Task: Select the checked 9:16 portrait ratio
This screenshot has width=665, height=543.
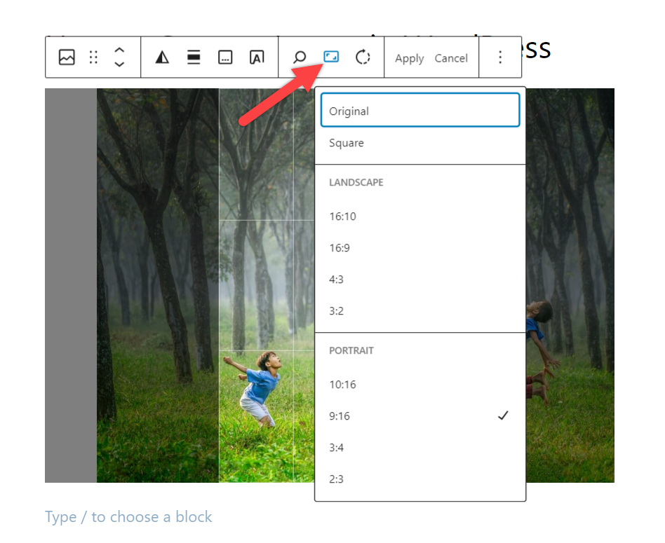Action: tap(420, 416)
